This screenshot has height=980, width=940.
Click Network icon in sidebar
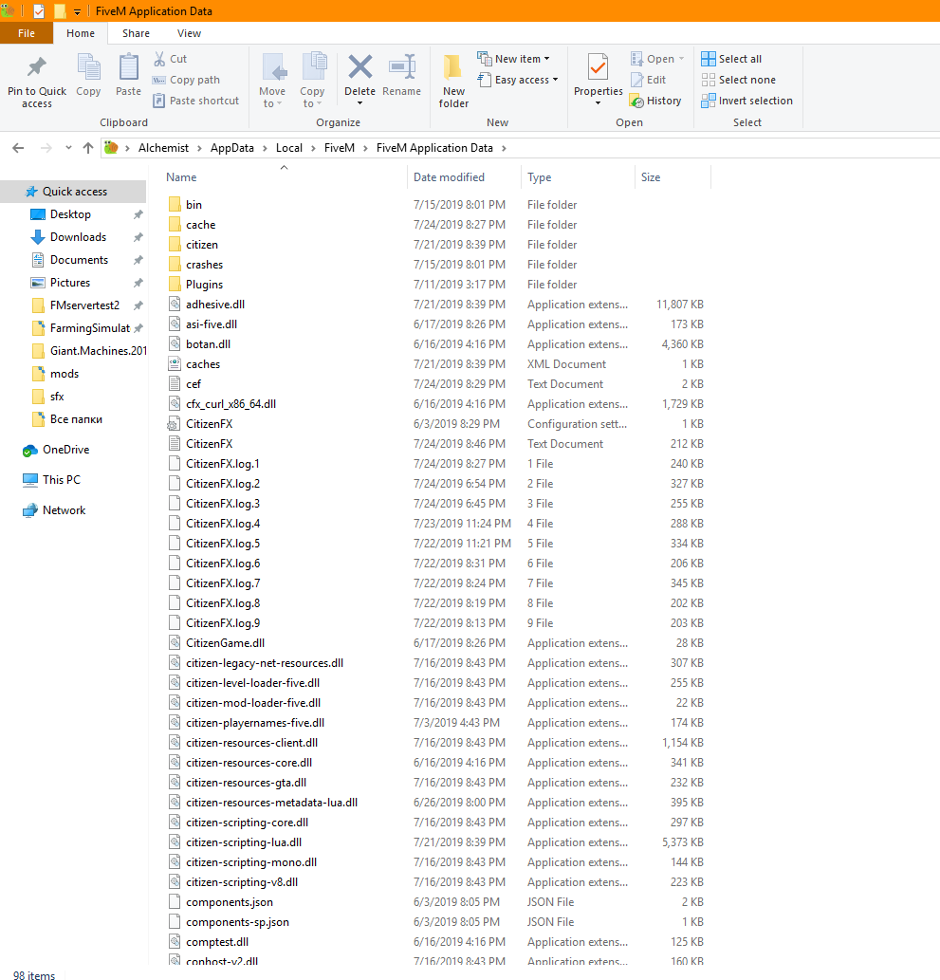point(30,510)
